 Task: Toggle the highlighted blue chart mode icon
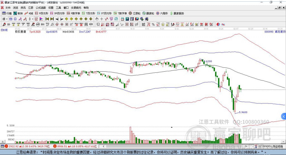[11, 19]
